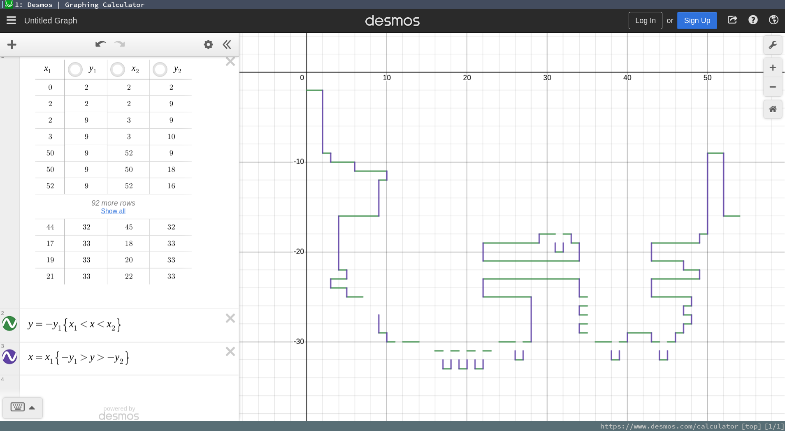
Task: Open the wrench graph settings panel
Action: (773, 45)
